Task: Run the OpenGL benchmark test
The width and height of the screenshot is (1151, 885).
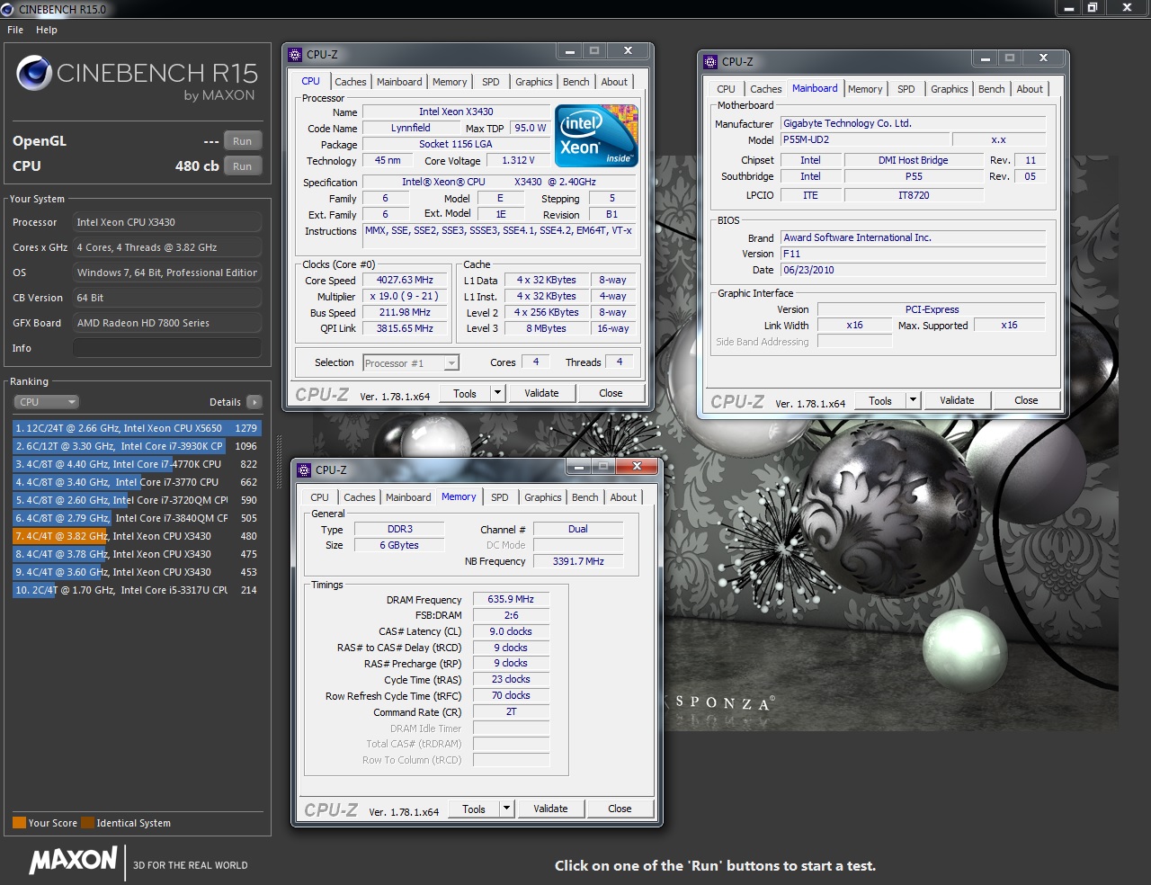Action: tap(242, 141)
